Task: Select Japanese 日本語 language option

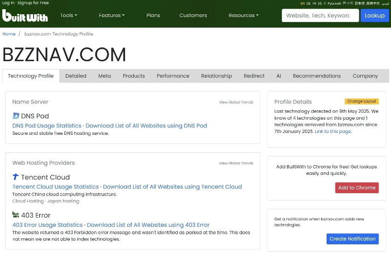Action: (360, 3)
